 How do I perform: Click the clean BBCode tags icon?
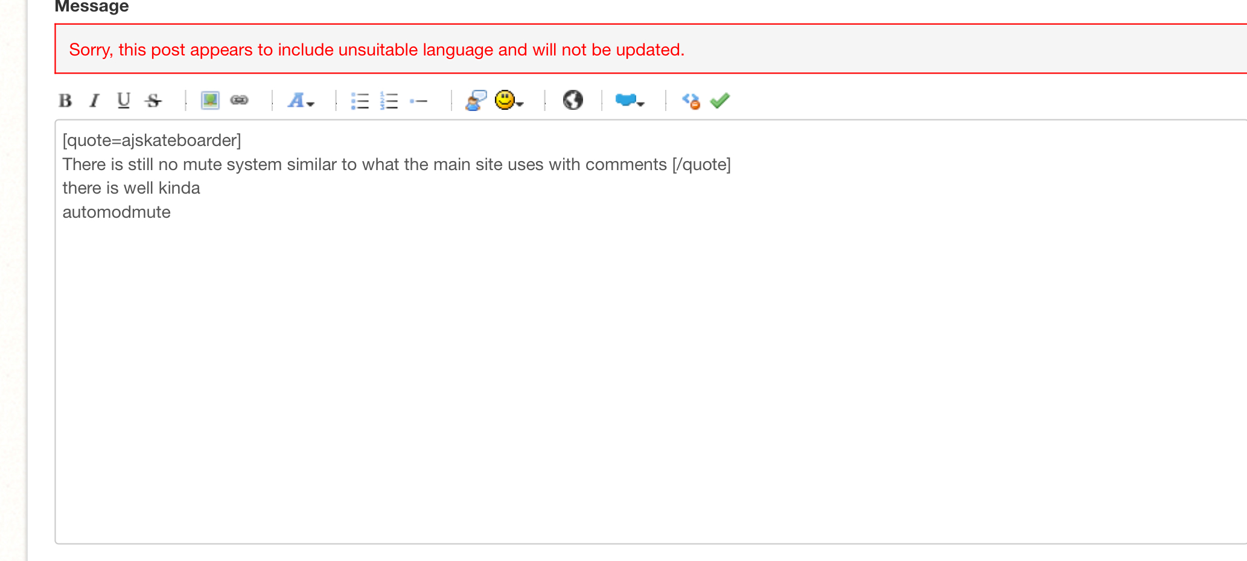pyautogui.click(x=690, y=100)
